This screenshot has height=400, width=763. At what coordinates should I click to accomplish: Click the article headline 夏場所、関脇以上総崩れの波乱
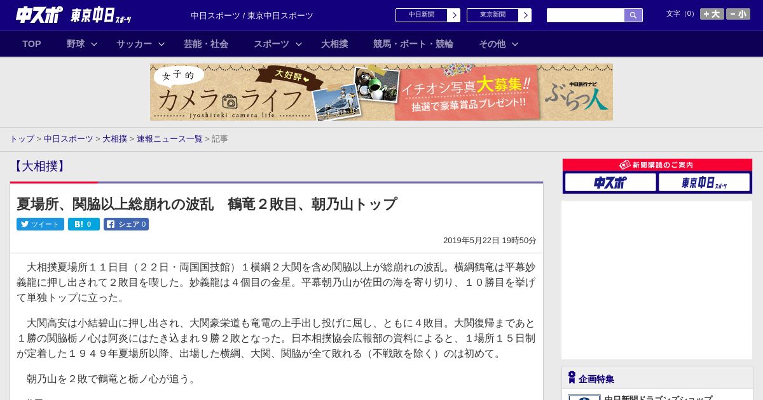click(x=207, y=204)
